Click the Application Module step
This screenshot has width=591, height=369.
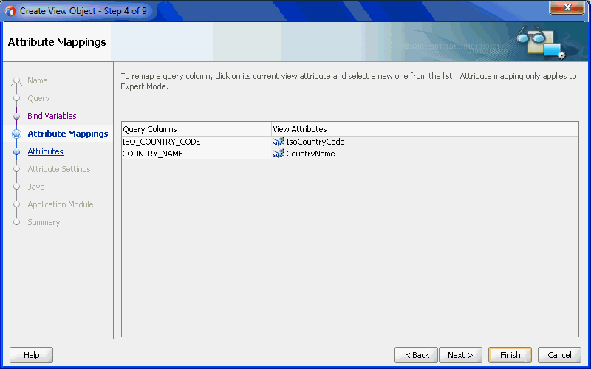(x=61, y=204)
